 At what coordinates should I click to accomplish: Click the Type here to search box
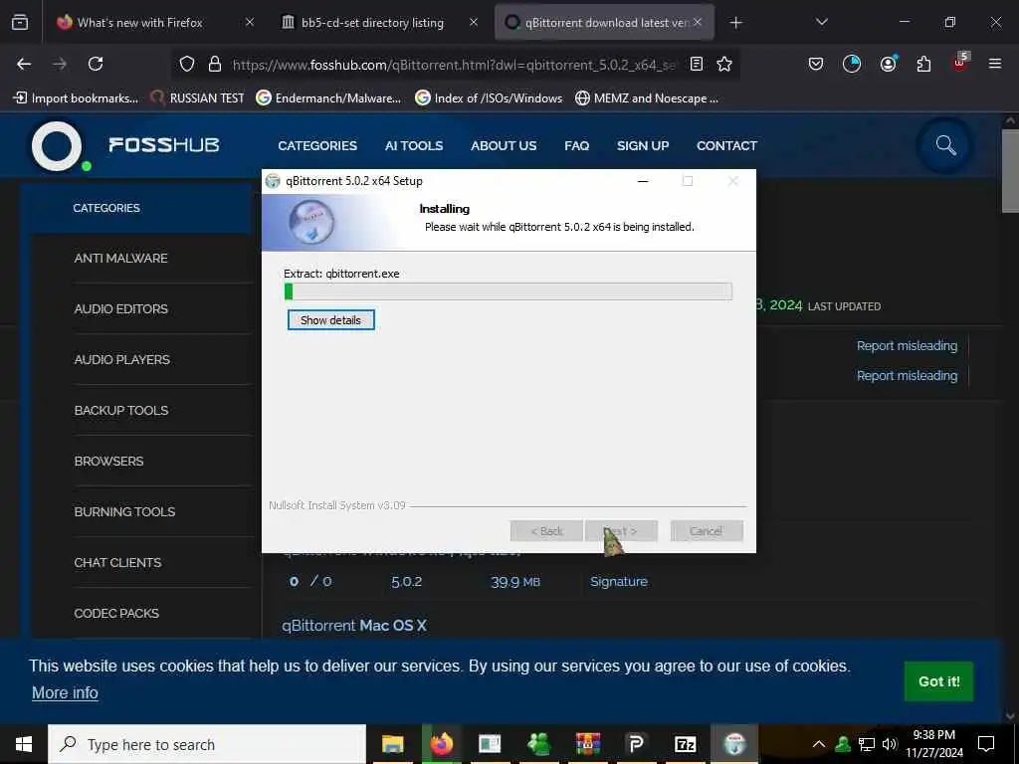click(x=207, y=744)
